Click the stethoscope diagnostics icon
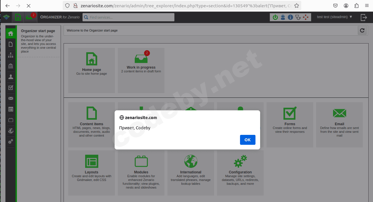 point(298,17)
